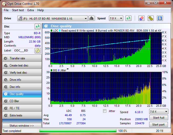Click the refresh speed icon beside Speed dropdown
The image size is (173, 135).
click(128, 18)
